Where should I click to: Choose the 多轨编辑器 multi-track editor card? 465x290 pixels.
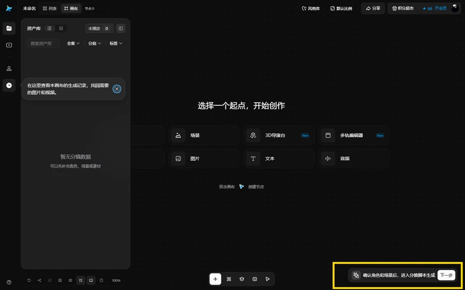[354, 135]
